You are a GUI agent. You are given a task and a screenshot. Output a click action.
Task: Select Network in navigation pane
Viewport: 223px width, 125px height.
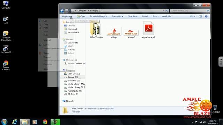pos(68,101)
